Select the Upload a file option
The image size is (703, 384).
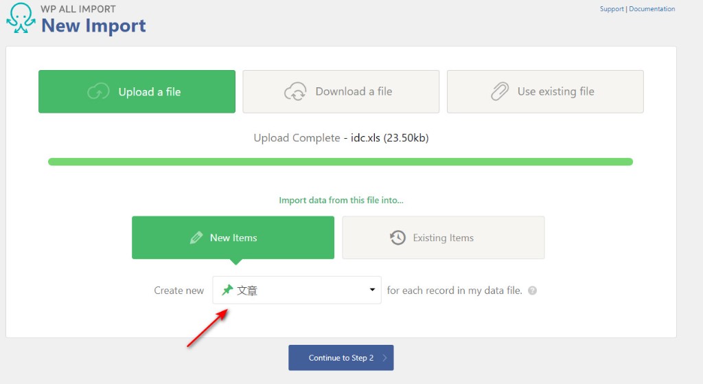coord(137,91)
